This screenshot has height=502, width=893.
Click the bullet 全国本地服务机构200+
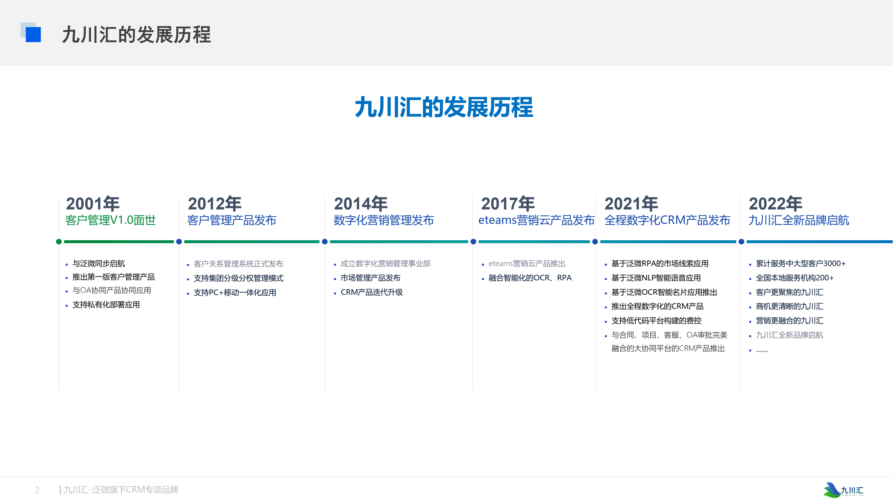tap(795, 278)
